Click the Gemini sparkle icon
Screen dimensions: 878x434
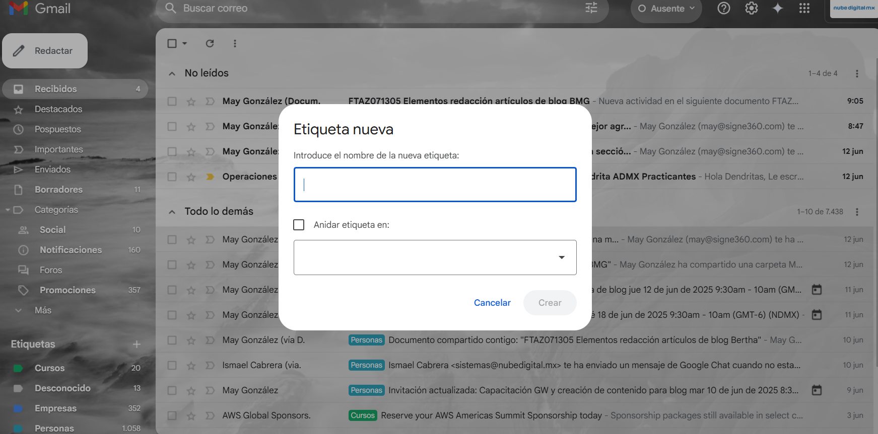tap(777, 9)
